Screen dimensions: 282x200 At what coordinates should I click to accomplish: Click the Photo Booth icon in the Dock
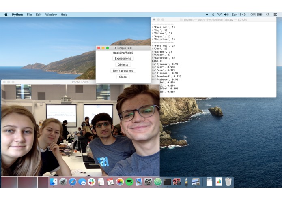pos(177,182)
